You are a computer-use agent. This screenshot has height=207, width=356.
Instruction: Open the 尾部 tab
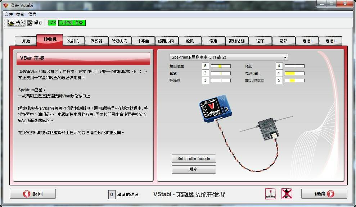pyautogui.click(x=284, y=41)
